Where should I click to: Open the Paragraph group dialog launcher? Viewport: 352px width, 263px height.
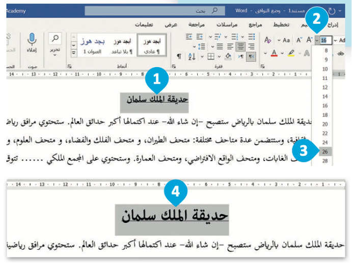(x=173, y=66)
